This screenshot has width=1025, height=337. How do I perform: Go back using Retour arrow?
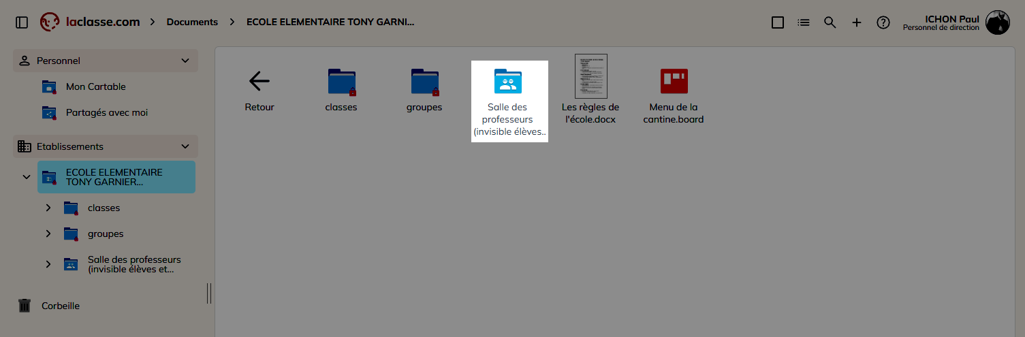(259, 82)
